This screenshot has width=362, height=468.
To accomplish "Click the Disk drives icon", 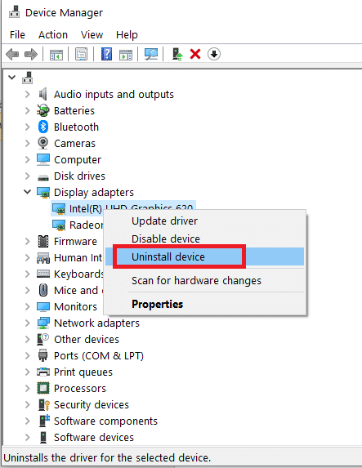I will (x=43, y=177).
